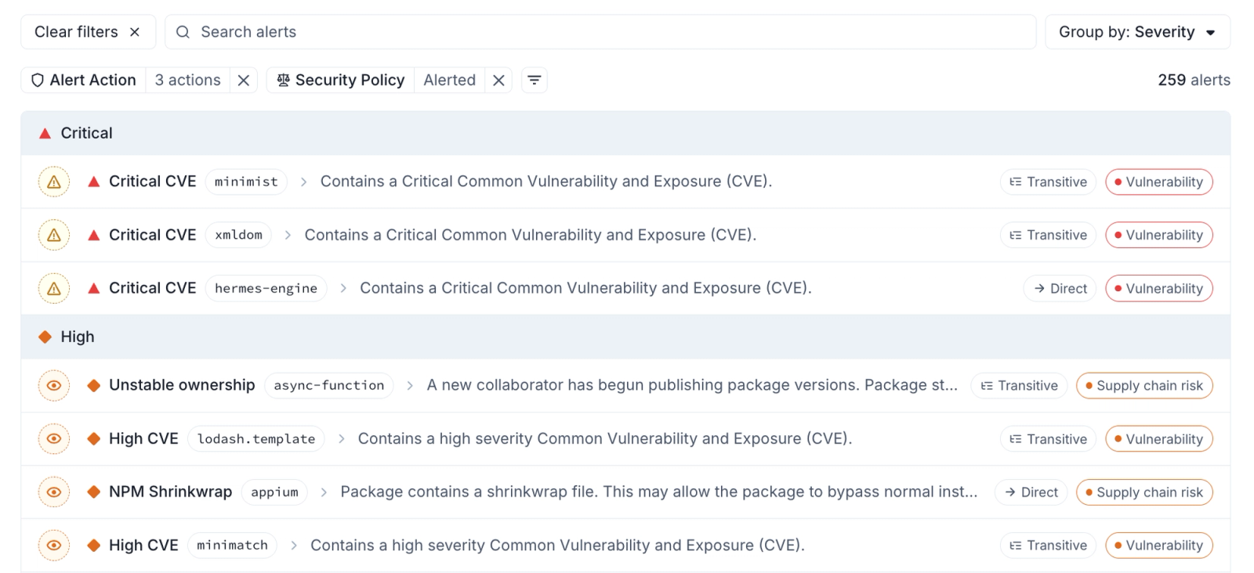This screenshot has width=1254, height=573.
Task: Focus the Search alerts input field
Action: 600,32
